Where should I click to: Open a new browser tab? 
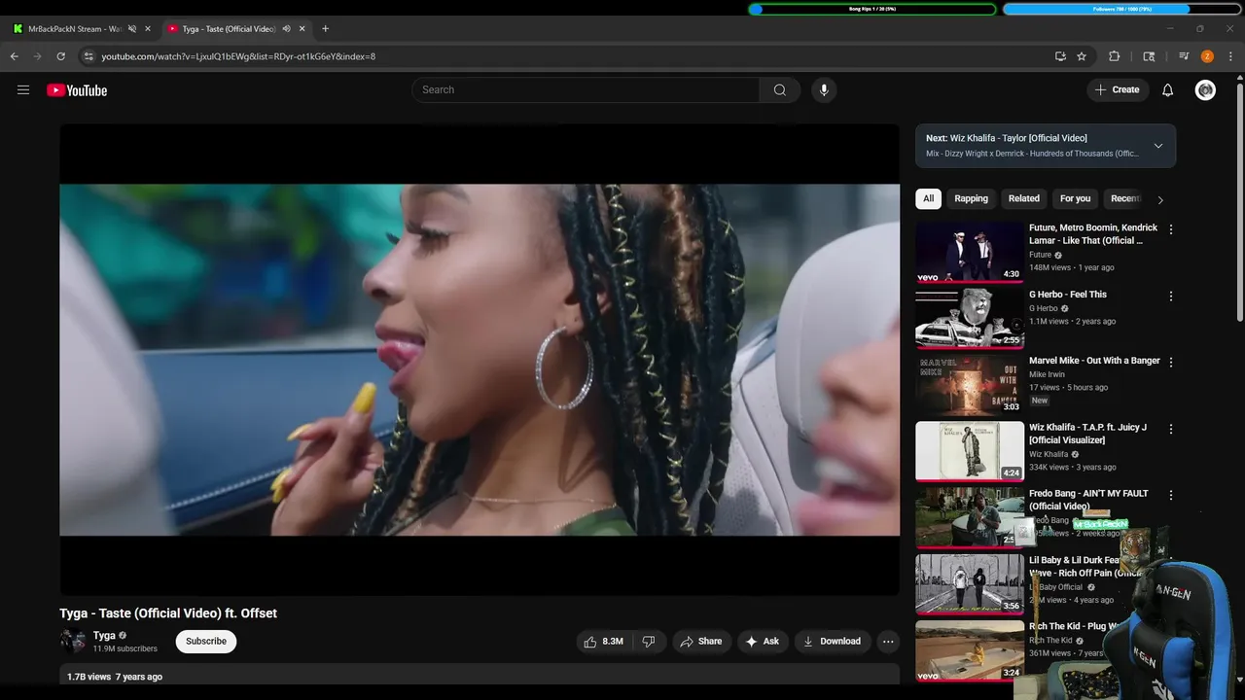[x=325, y=29]
